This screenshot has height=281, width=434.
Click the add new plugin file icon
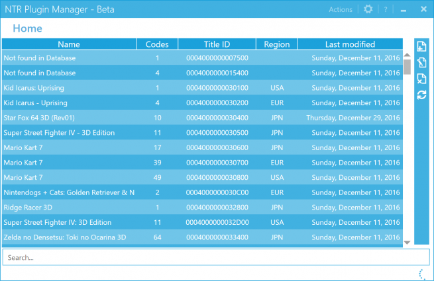421,46
